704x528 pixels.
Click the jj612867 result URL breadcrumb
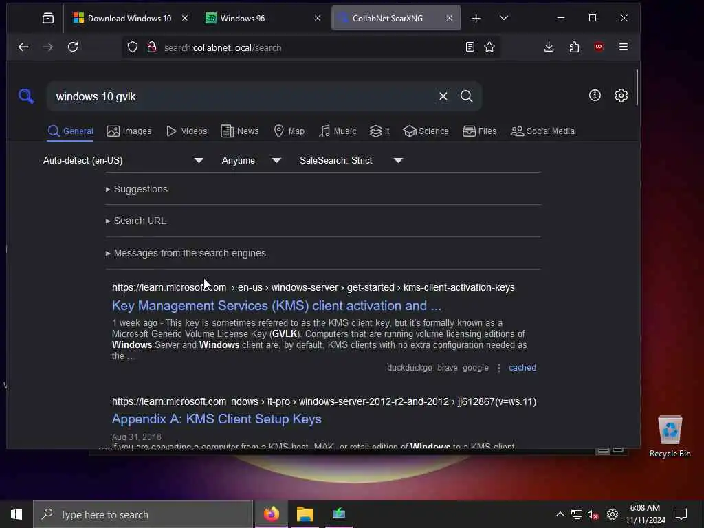497,401
